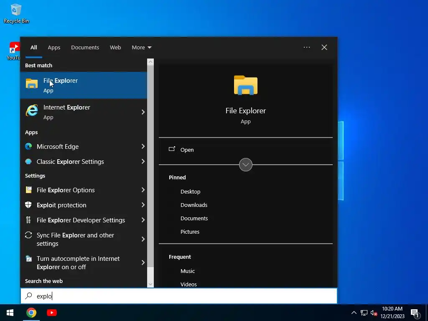Expand File Explorer Developer Settings arrow
Image resolution: width=428 pixels, height=321 pixels.
pyautogui.click(x=143, y=220)
